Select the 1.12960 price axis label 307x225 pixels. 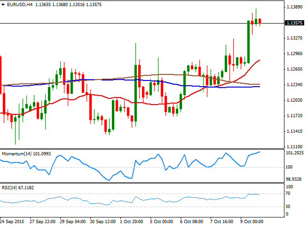tap(295, 54)
